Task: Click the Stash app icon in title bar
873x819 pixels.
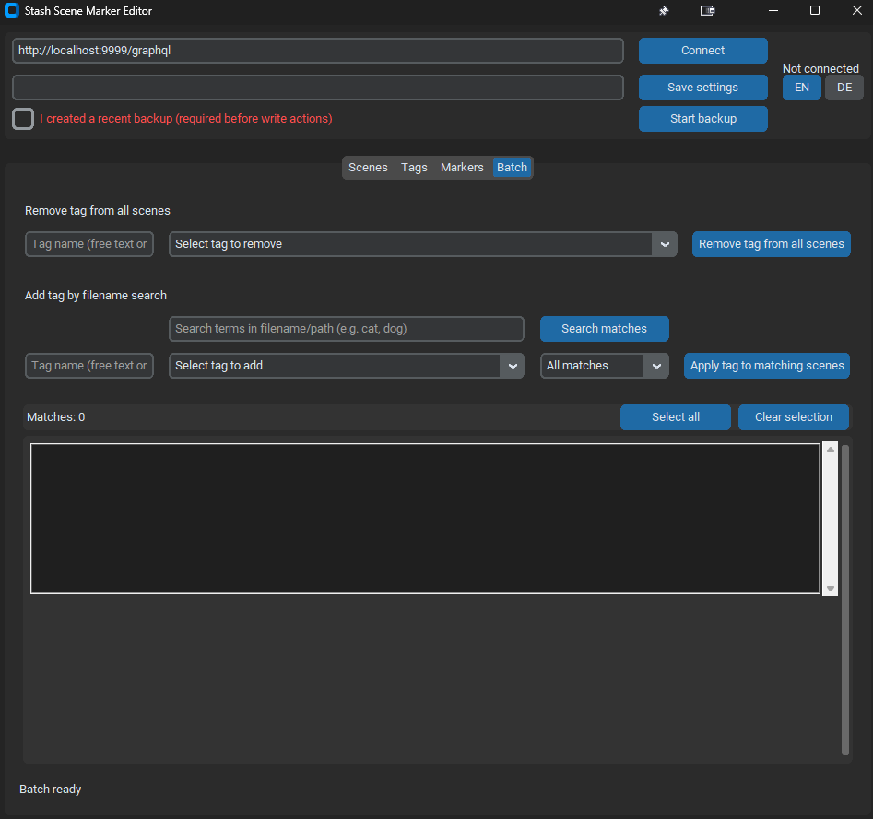Action: coord(12,11)
